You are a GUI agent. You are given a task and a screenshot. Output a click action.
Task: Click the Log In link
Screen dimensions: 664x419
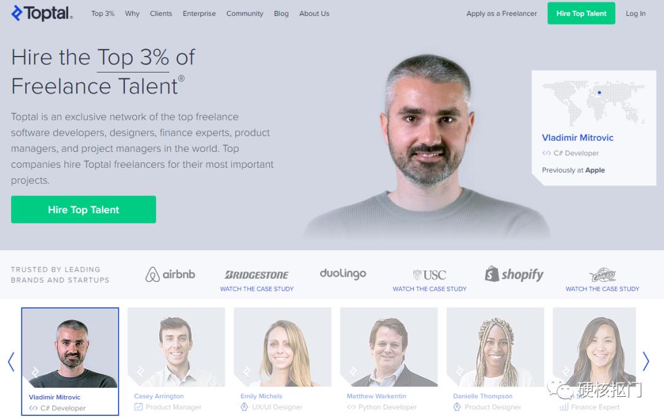coord(636,14)
